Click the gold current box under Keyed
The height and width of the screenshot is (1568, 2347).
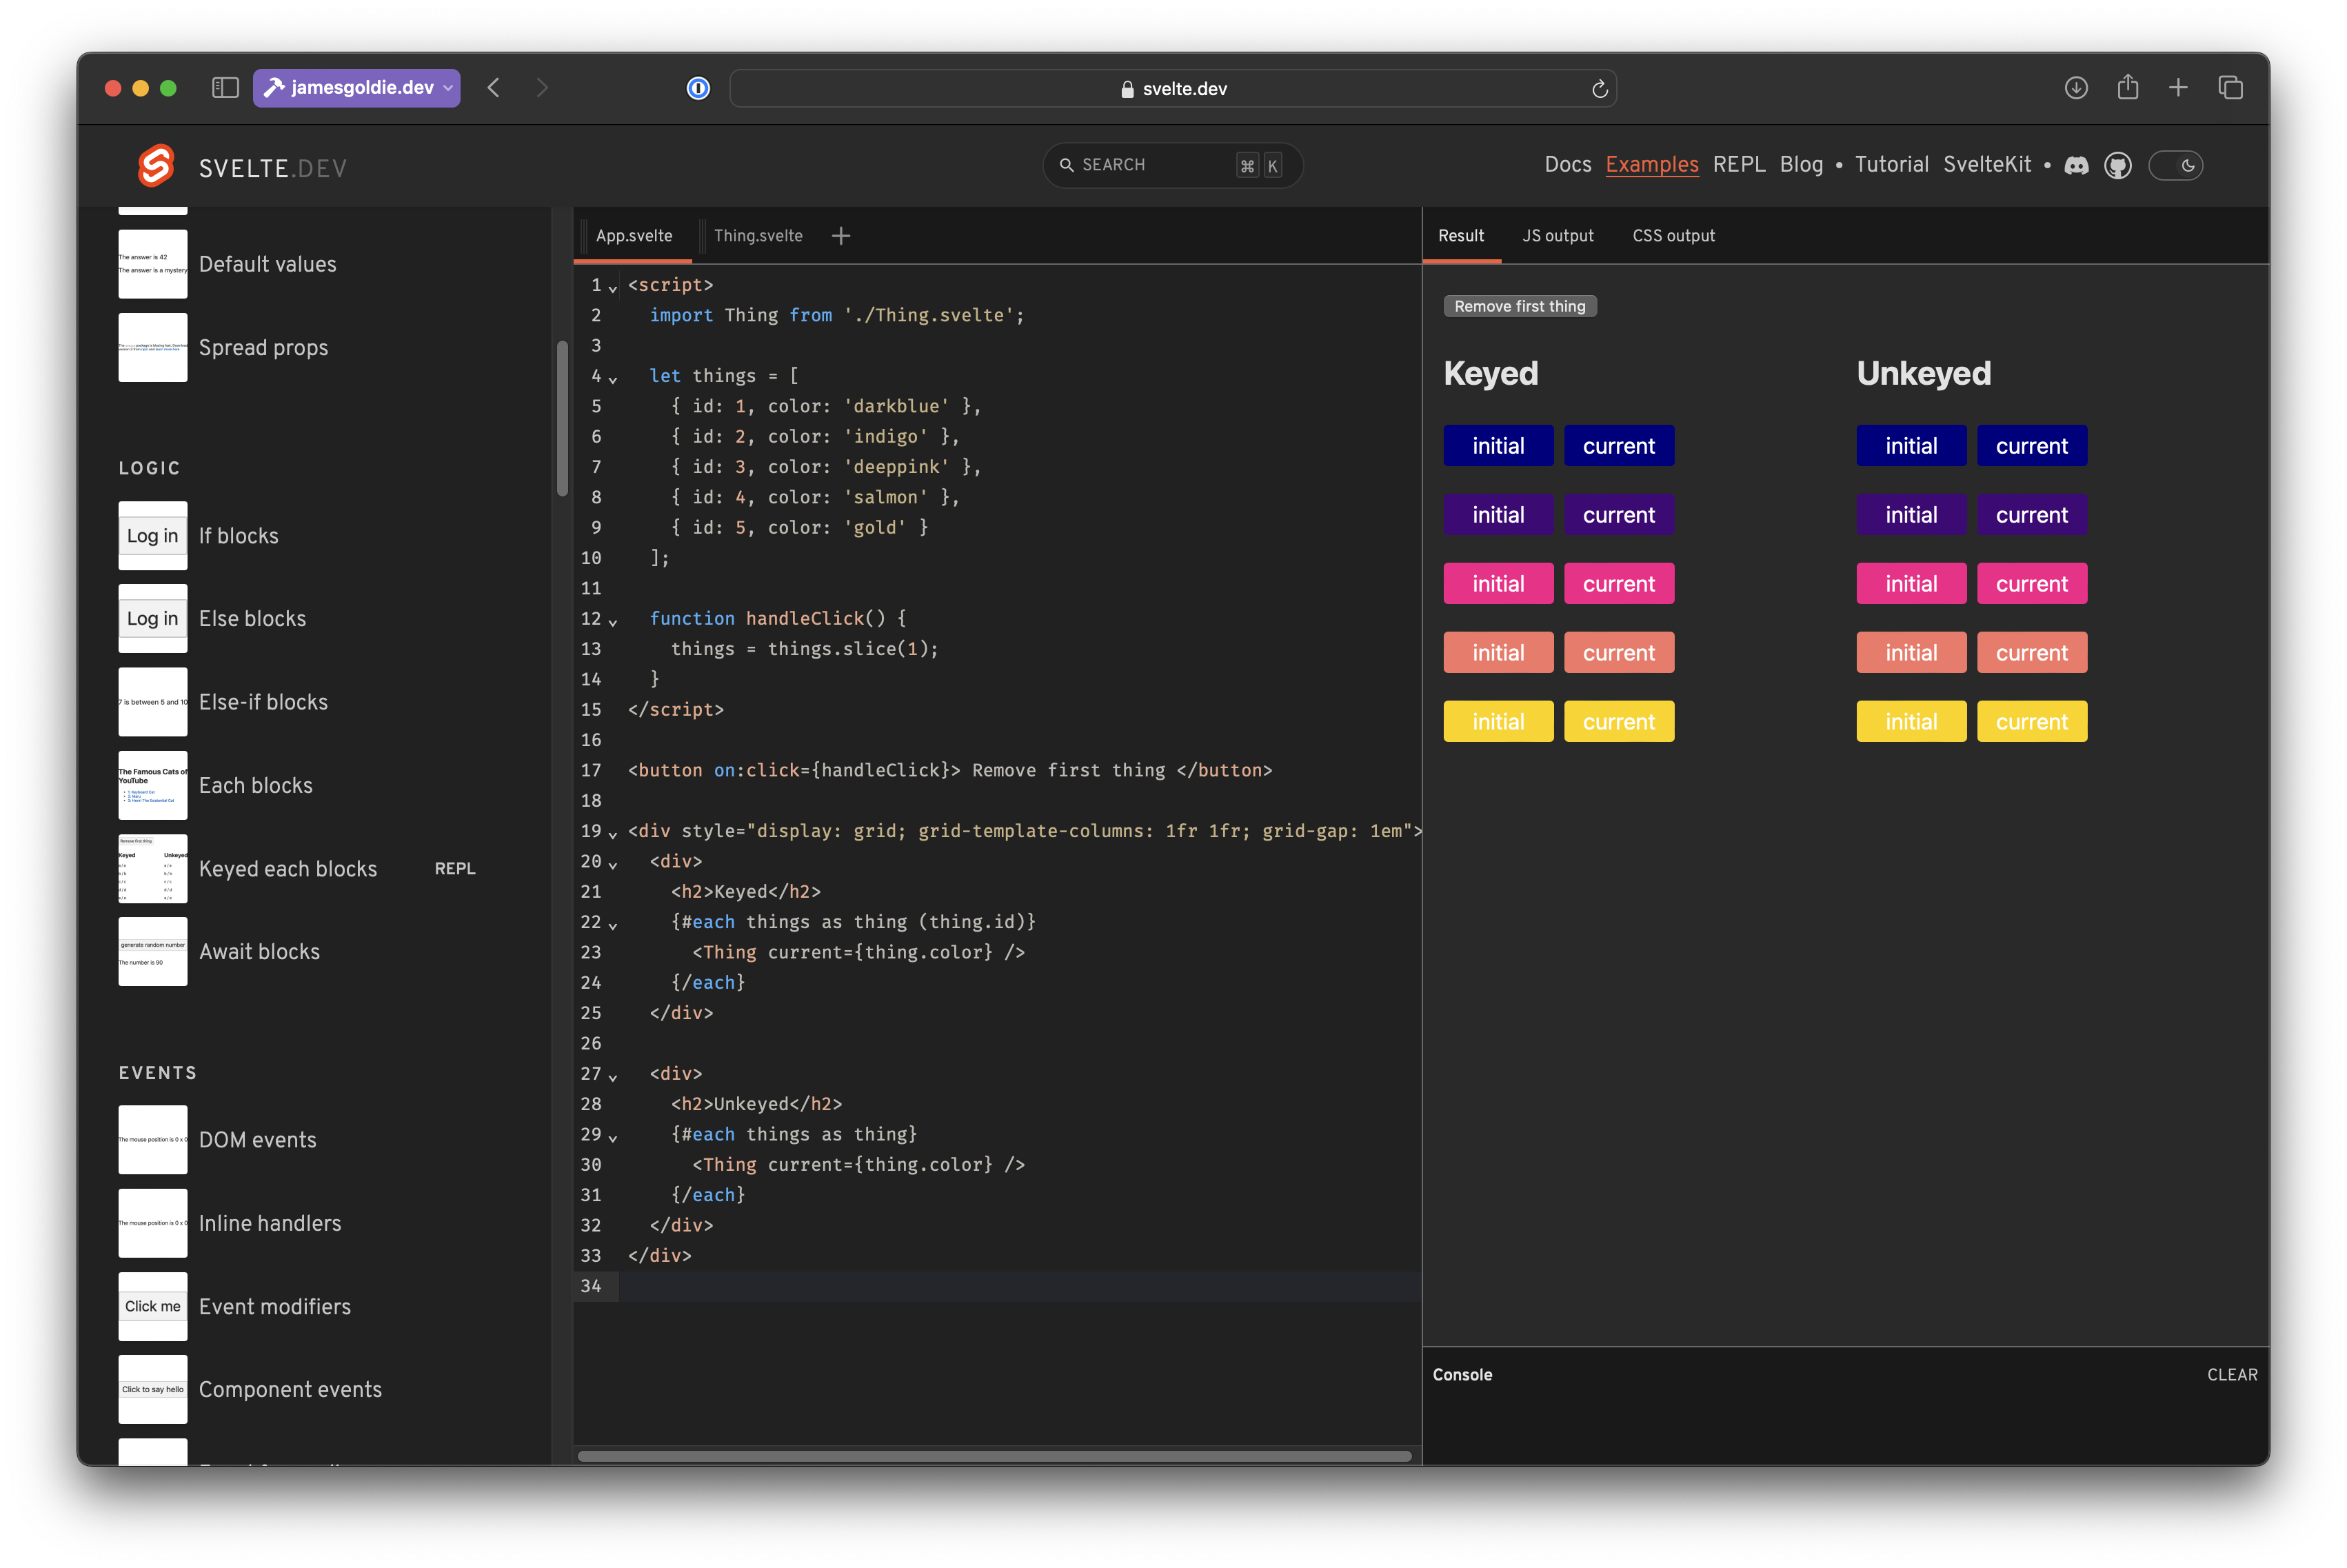[x=1619, y=721]
